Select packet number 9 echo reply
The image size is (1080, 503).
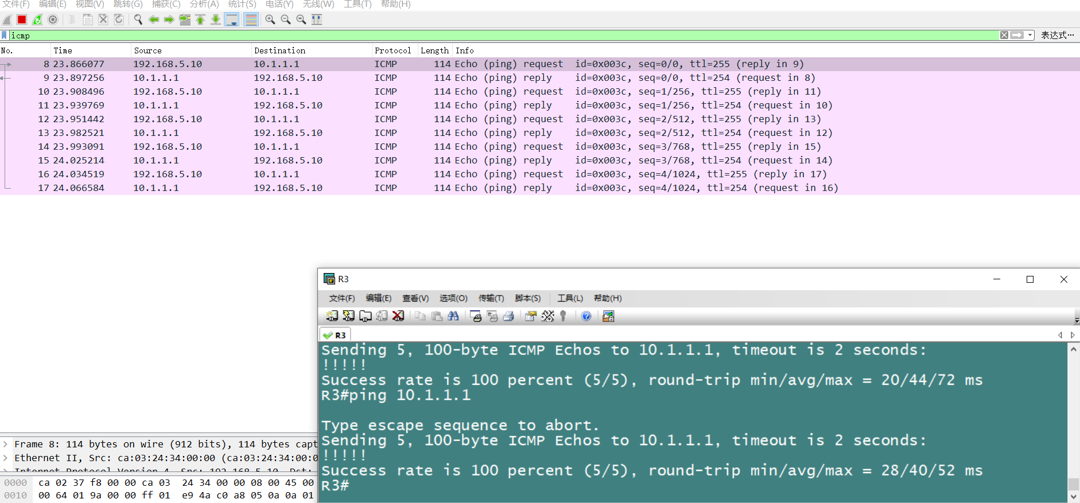click(539, 77)
